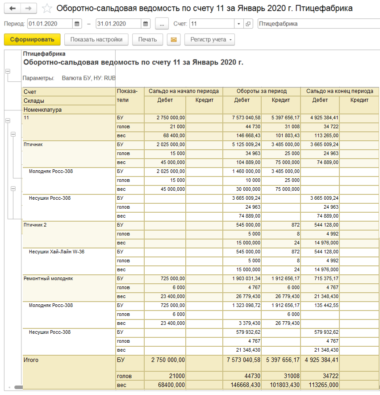
Task: Click the open icon beside account field
Action: pos(249,24)
